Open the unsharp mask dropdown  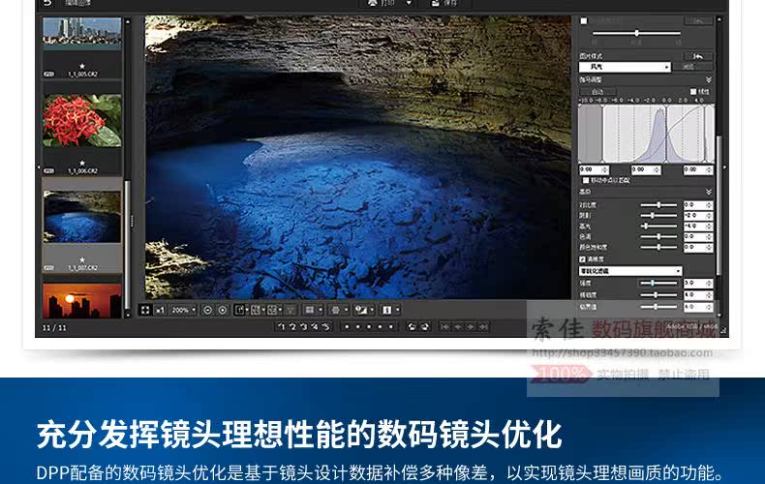pyautogui.click(x=630, y=271)
